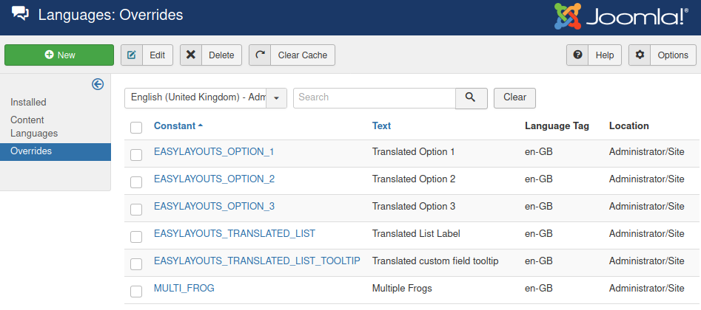The height and width of the screenshot is (310, 701).
Task: Open the EASYLAYOUTS_TRANSLATED_LIST_TOOLTIP override link
Action: [257, 261]
